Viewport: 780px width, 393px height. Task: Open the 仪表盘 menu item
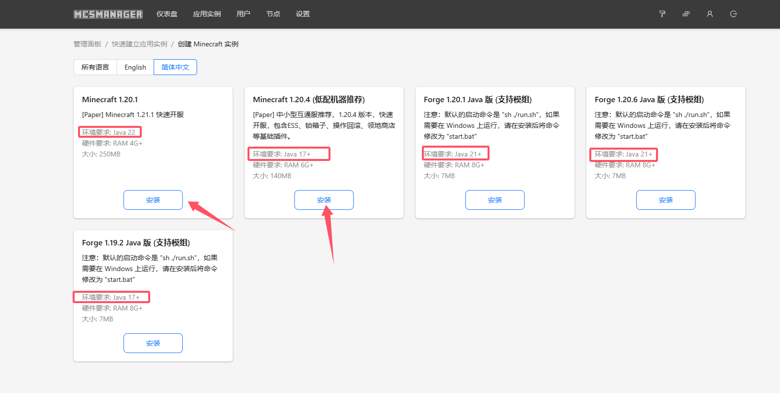[167, 14]
